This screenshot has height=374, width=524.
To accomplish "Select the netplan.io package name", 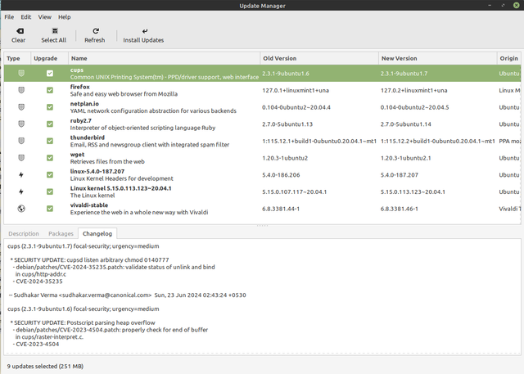I will click(x=84, y=104).
